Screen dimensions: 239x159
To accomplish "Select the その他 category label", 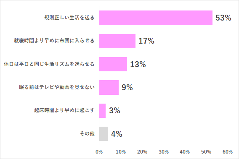I will click(x=87, y=133).
